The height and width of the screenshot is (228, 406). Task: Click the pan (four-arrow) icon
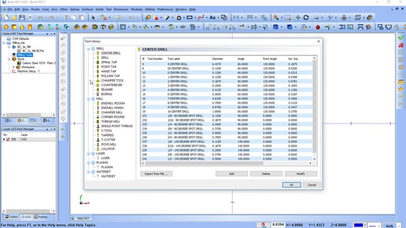tap(298, 18)
